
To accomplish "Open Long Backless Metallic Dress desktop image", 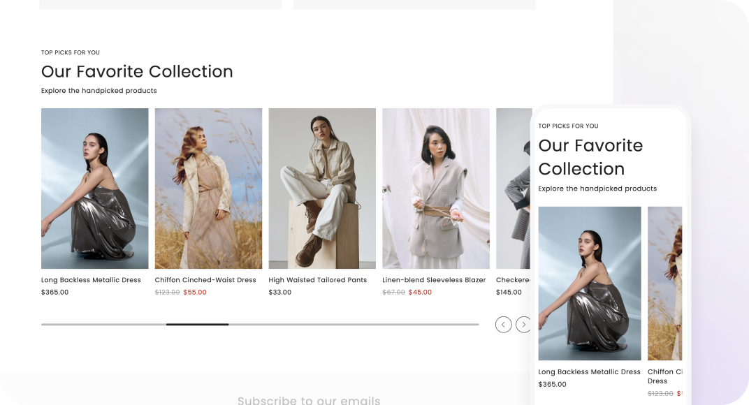I will 94,188.
